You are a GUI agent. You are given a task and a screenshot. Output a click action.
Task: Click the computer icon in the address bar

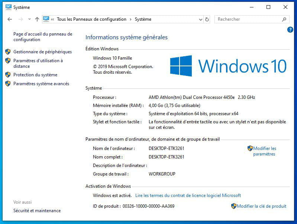pos(46,19)
